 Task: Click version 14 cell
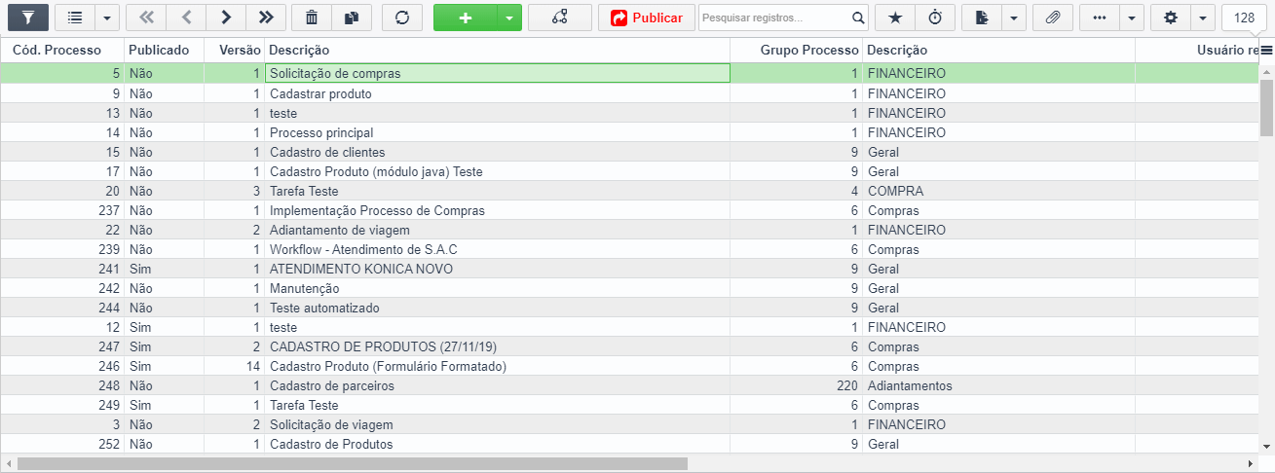pyautogui.click(x=234, y=366)
